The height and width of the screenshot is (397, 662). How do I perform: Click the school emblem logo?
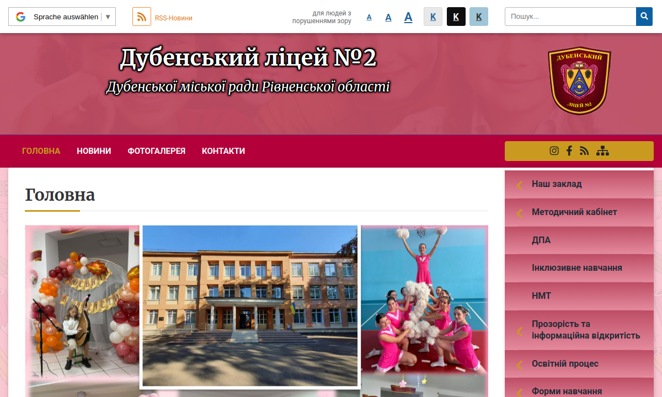point(579,80)
